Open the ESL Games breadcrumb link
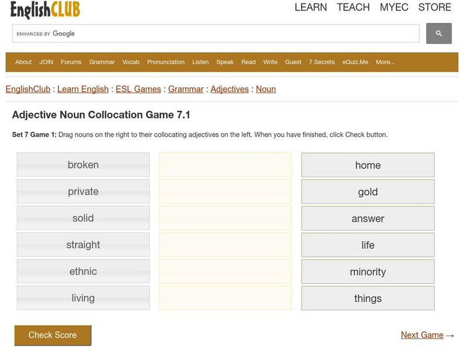464x352 pixels. 138,89
